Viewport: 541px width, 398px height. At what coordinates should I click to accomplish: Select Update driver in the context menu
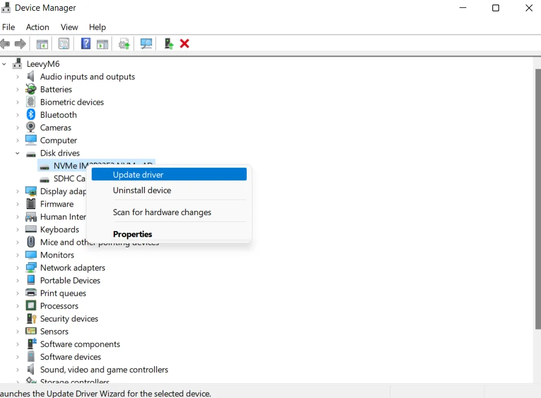tap(138, 175)
